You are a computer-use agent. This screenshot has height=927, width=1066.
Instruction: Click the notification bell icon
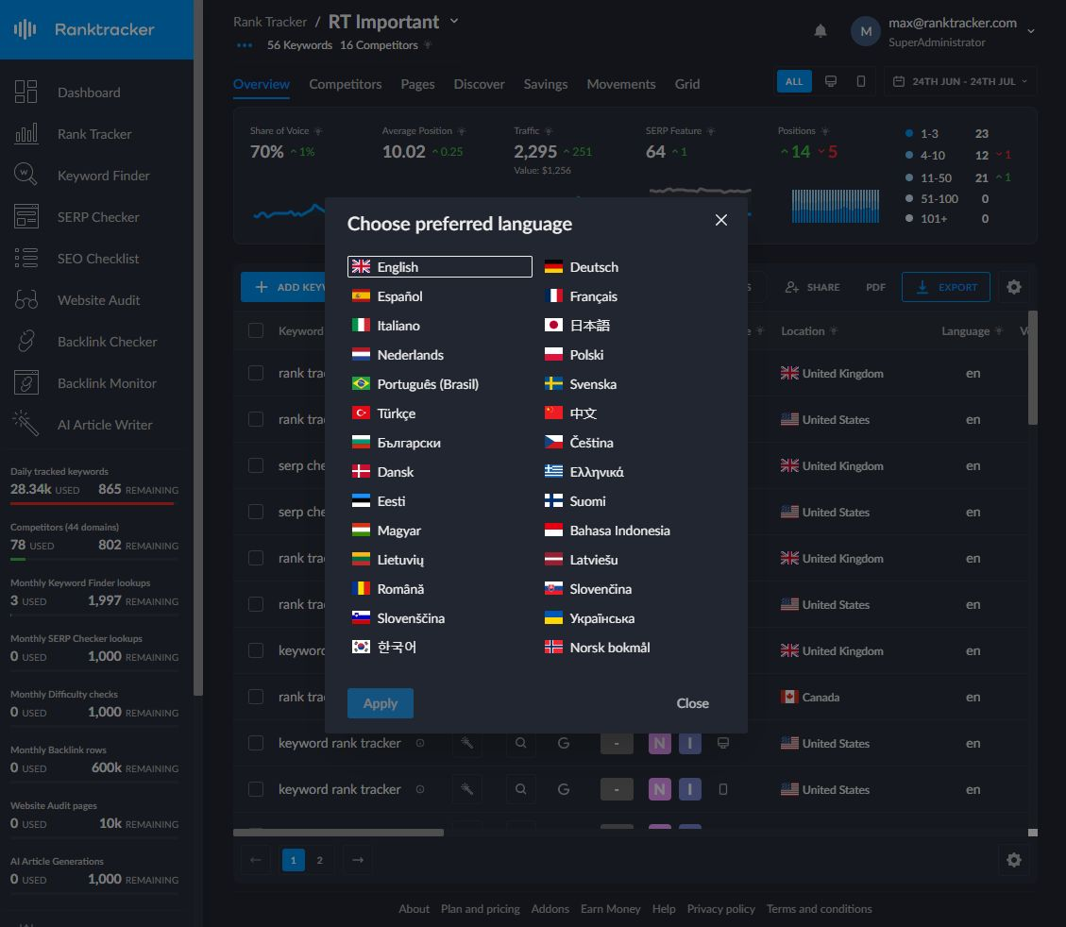tap(821, 31)
